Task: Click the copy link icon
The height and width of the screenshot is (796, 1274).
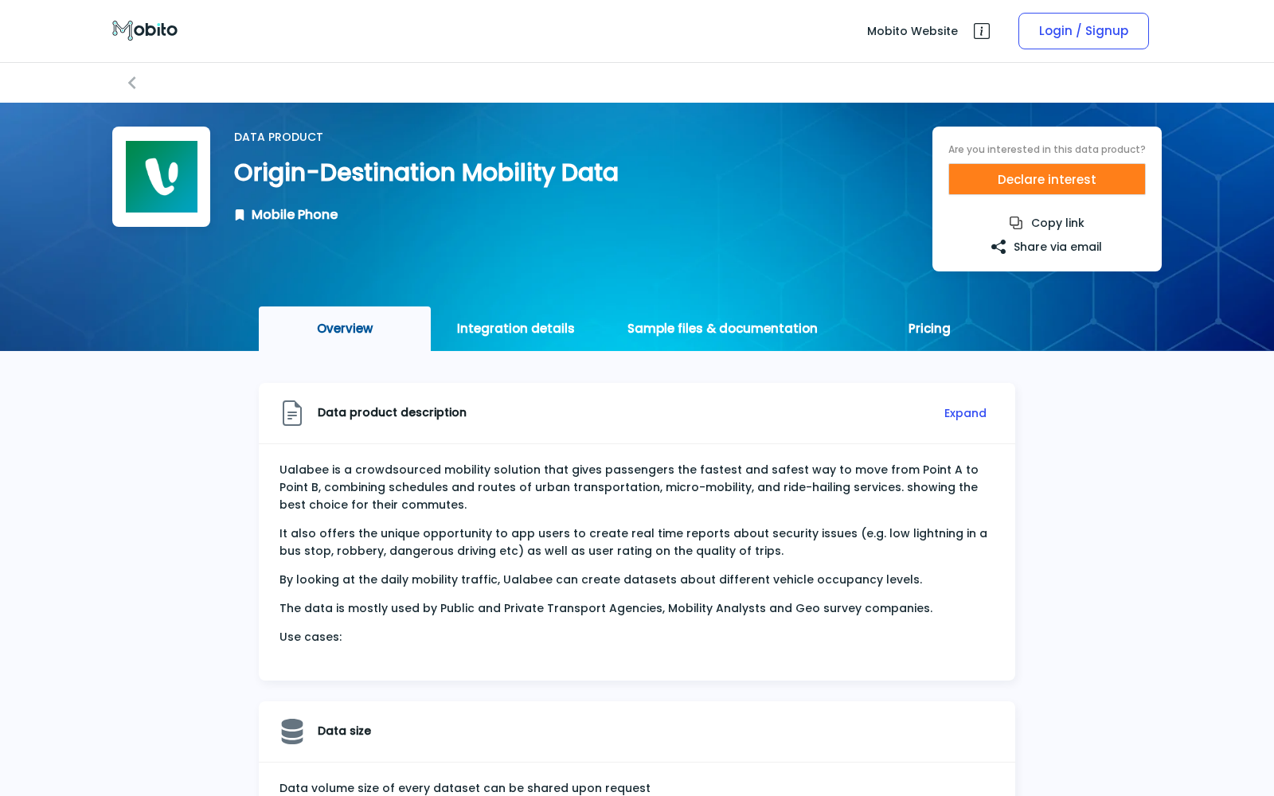Action: (x=1016, y=223)
